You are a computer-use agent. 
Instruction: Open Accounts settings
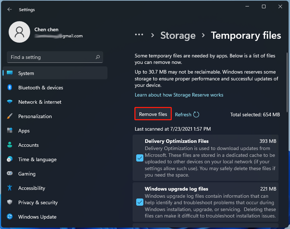(x=28, y=145)
